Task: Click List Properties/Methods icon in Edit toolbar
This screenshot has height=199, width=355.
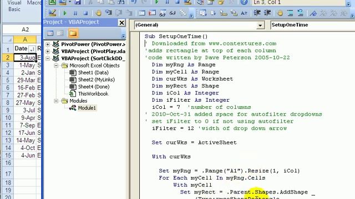Action: (x=203, y=13)
